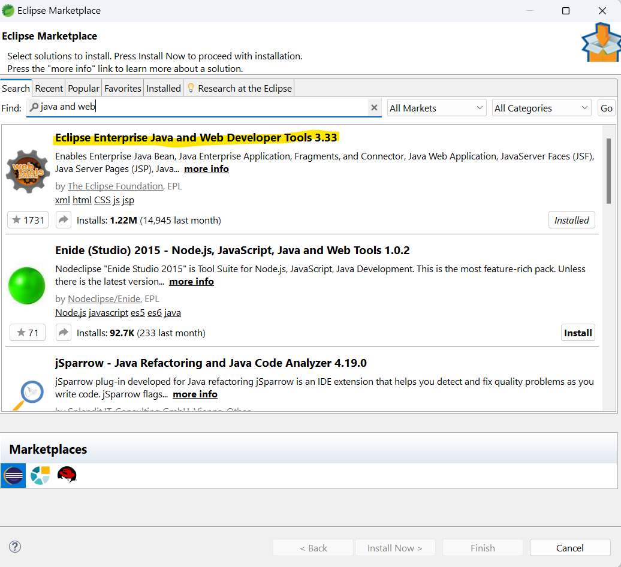The width and height of the screenshot is (621, 567).
Task: Click the Node.js tag link
Action: coord(71,313)
